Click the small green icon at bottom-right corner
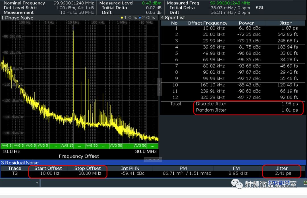The width and height of the screenshot is (307, 198). pyautogui.click(x=305, y=183)
